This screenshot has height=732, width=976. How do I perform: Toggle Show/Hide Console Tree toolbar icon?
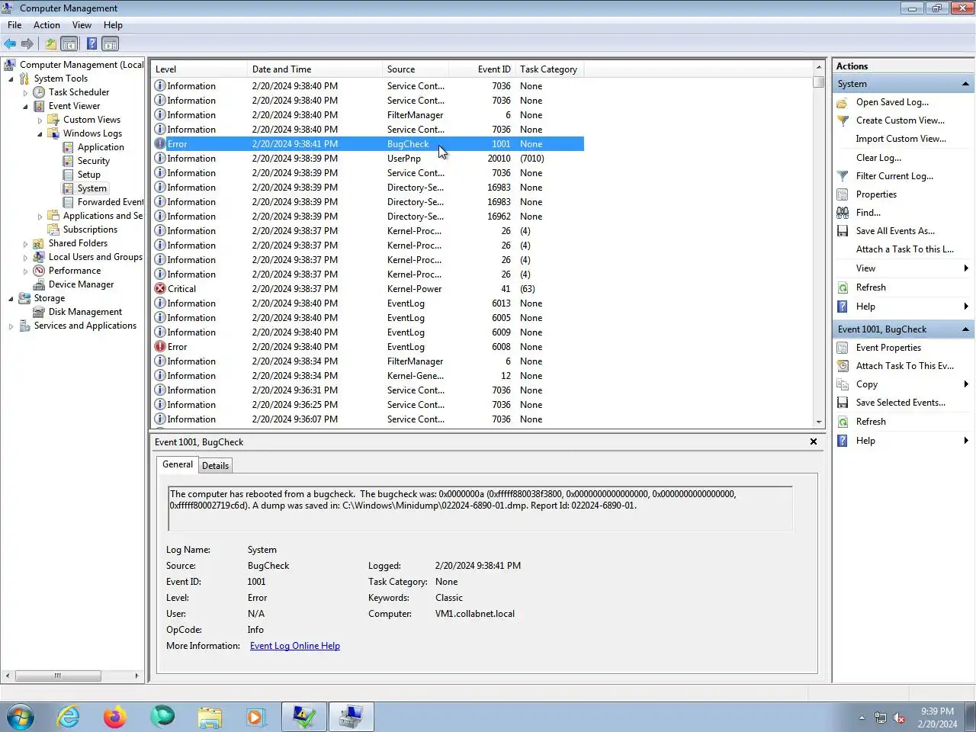tap(69, 43)
